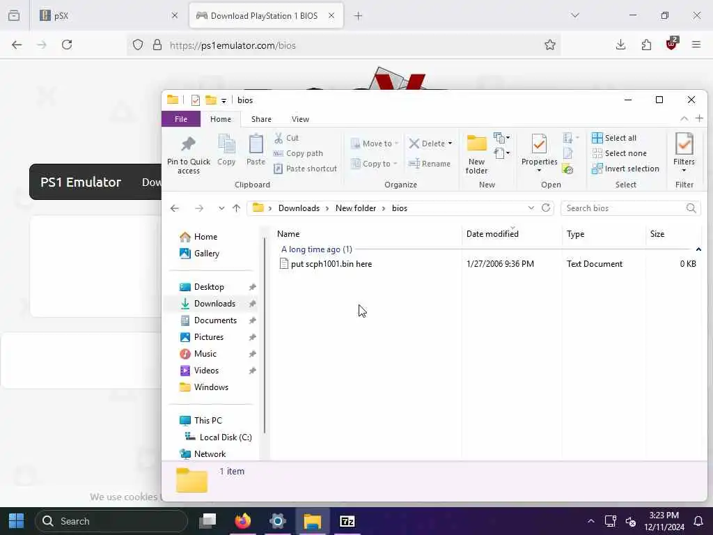Screen dimensions: 713x535
Task: Sort by Date modified column
Action: coord(492,234)
